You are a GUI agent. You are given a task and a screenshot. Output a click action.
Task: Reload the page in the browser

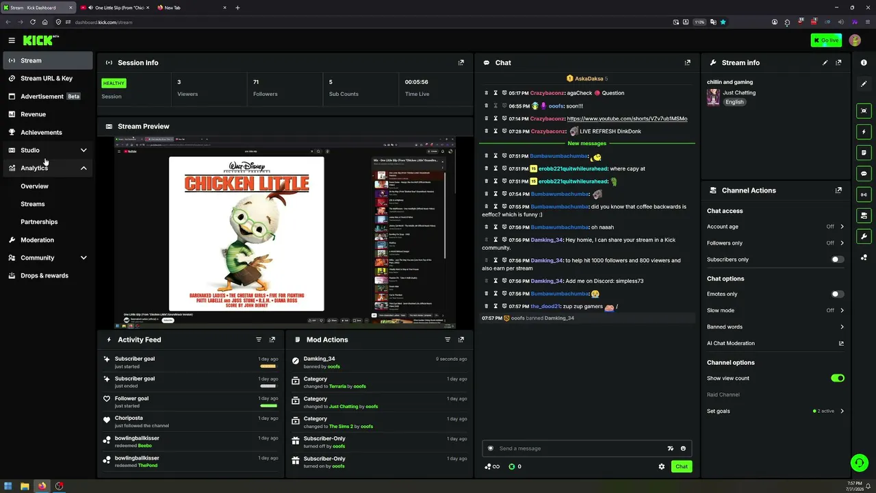pyautogui.click(x=32, y=22)
